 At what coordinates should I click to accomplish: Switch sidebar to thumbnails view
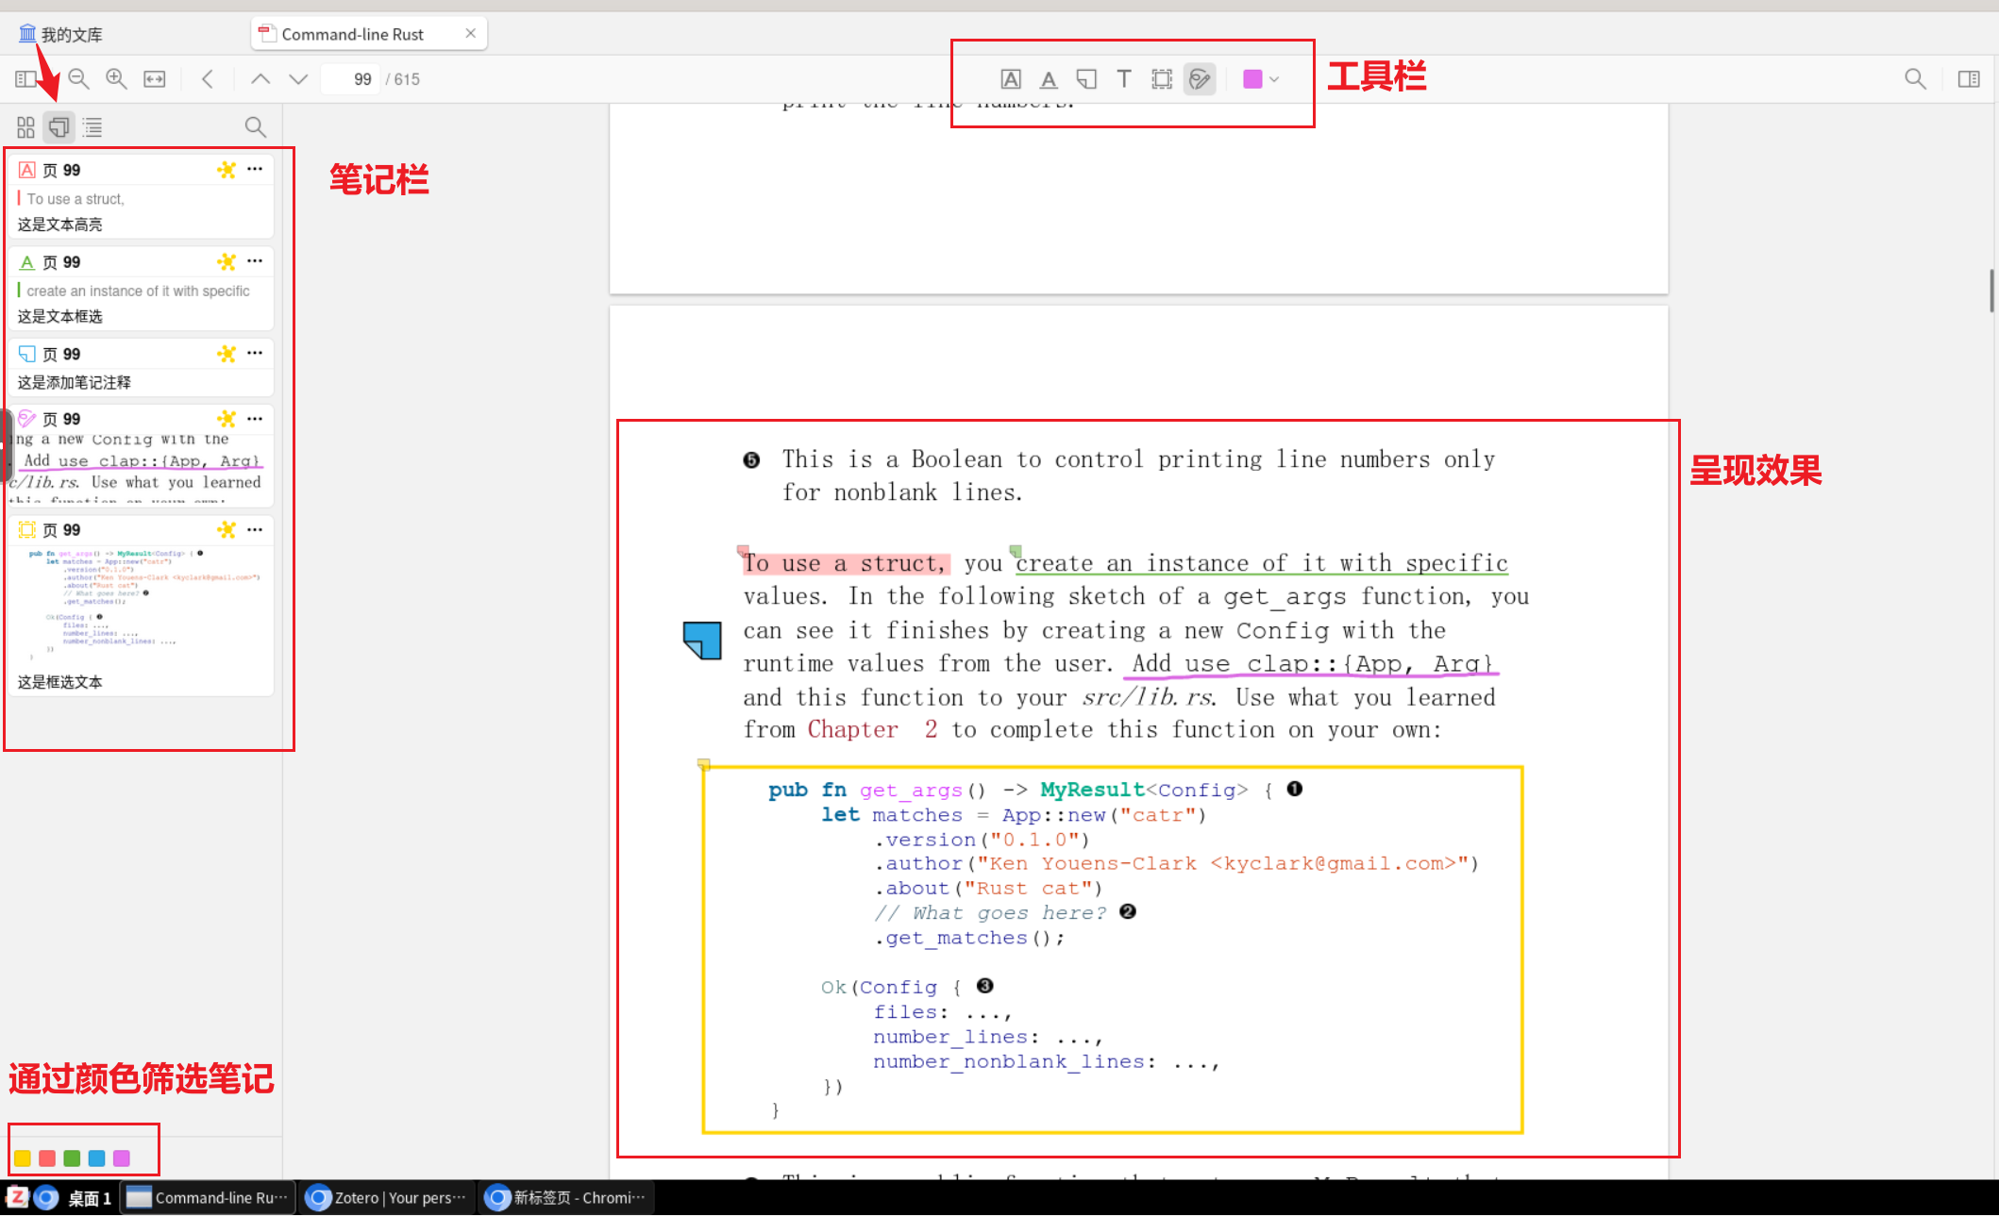click(x=25, y=127)
